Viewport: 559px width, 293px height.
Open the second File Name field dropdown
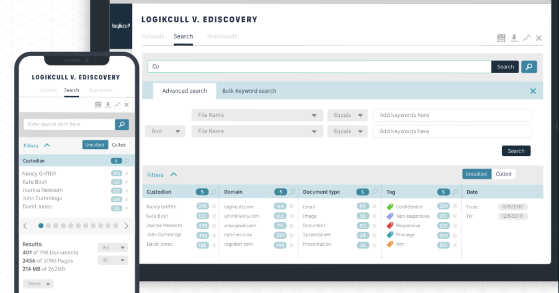(x=257, y=131)
